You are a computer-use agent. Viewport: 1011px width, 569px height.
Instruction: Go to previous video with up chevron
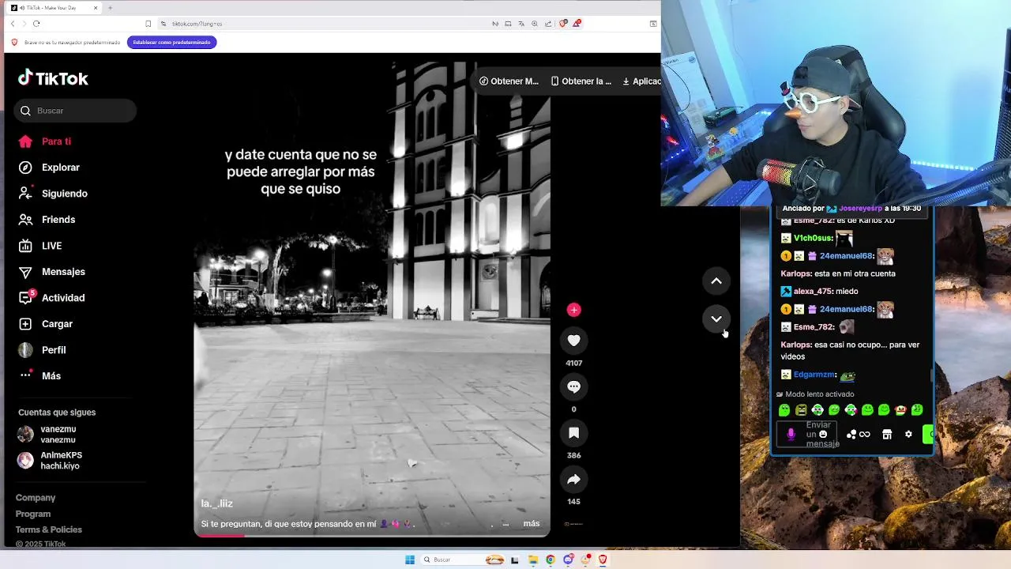[x=716, y=281]
